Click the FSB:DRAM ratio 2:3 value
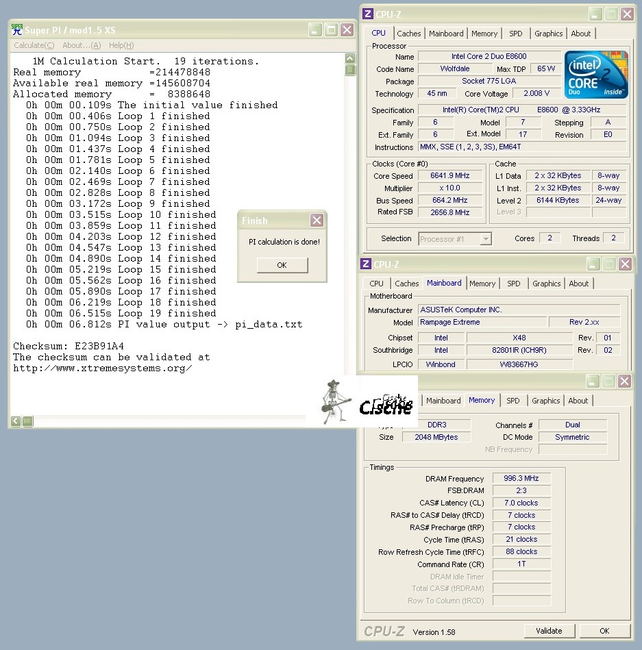The image size is (642, 650). tap(521, 491)
